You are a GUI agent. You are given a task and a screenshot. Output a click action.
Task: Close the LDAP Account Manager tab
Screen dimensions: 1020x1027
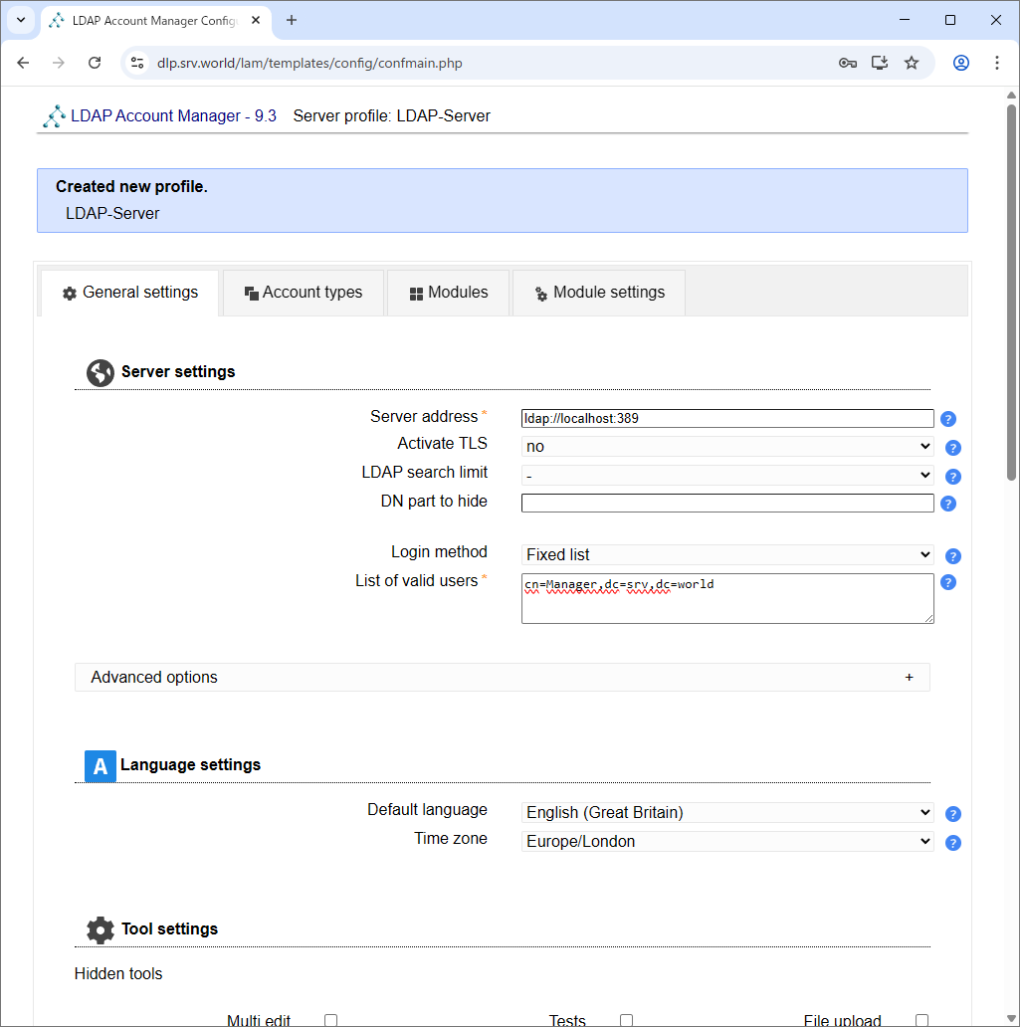click(256, 20)
